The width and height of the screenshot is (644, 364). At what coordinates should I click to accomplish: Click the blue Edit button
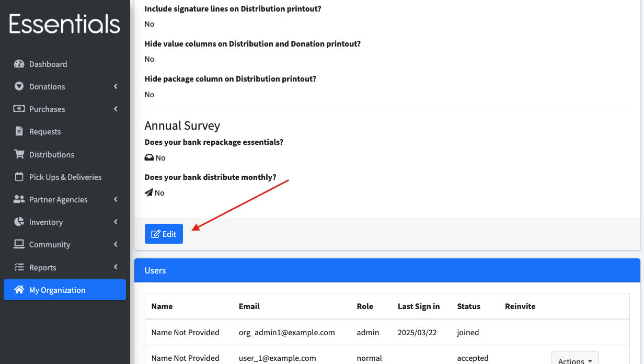tap(164, 234)
